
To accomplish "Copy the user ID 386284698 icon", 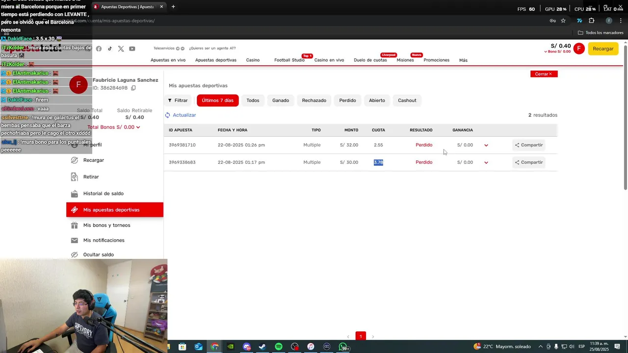I will (133, 88).
